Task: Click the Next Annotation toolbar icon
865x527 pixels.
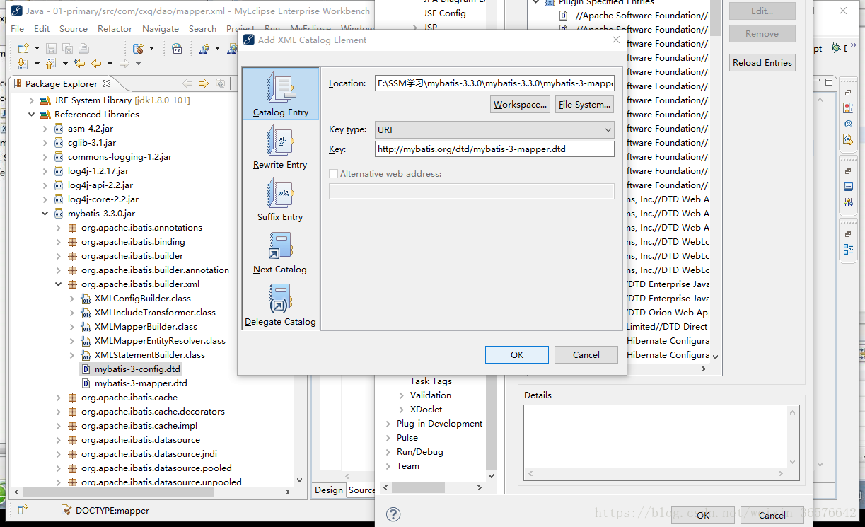Action: click(x=21, y=64)
